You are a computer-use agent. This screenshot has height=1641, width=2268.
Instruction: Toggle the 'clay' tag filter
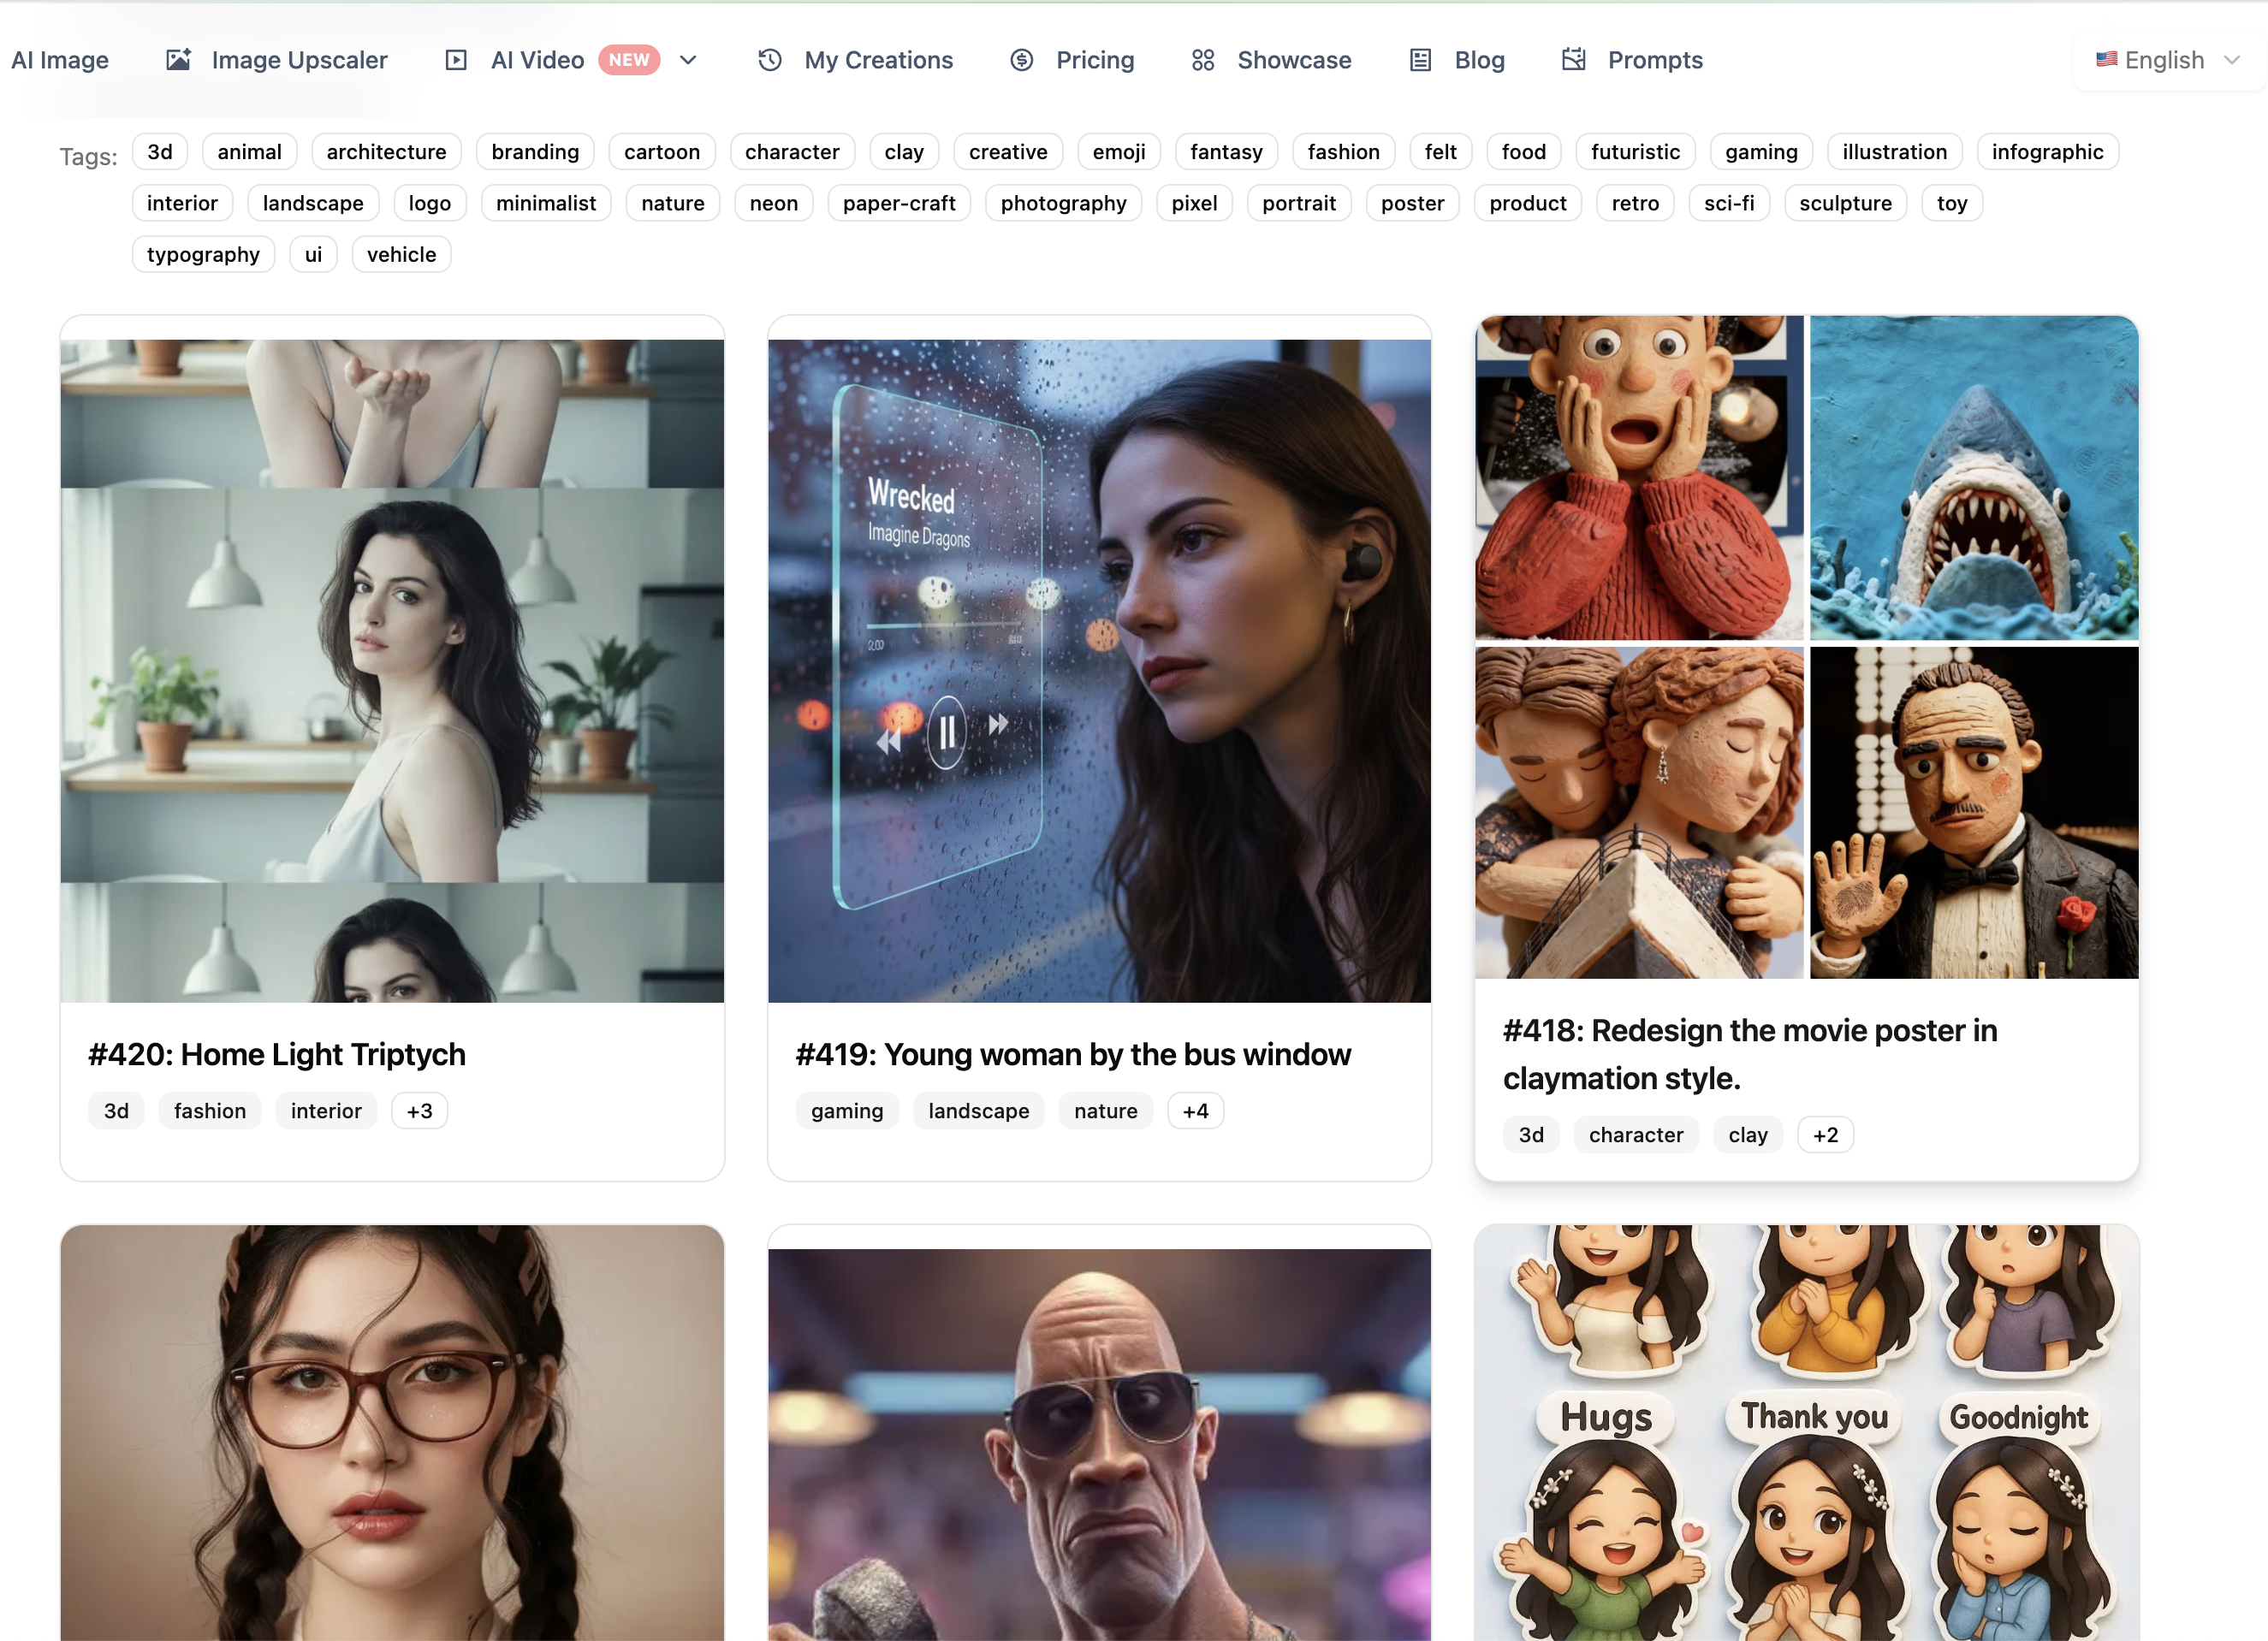903,152
